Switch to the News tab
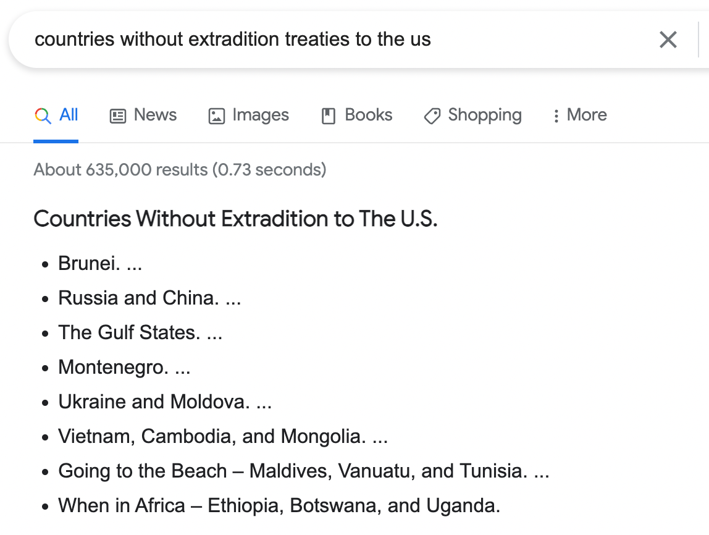 point(154,115)
